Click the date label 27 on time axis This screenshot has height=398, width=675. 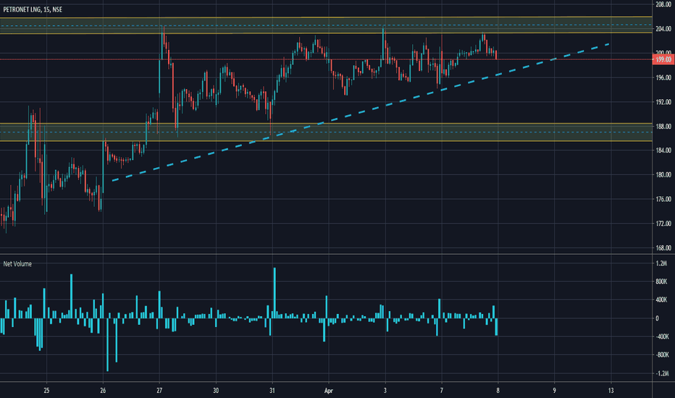[159, 391]
